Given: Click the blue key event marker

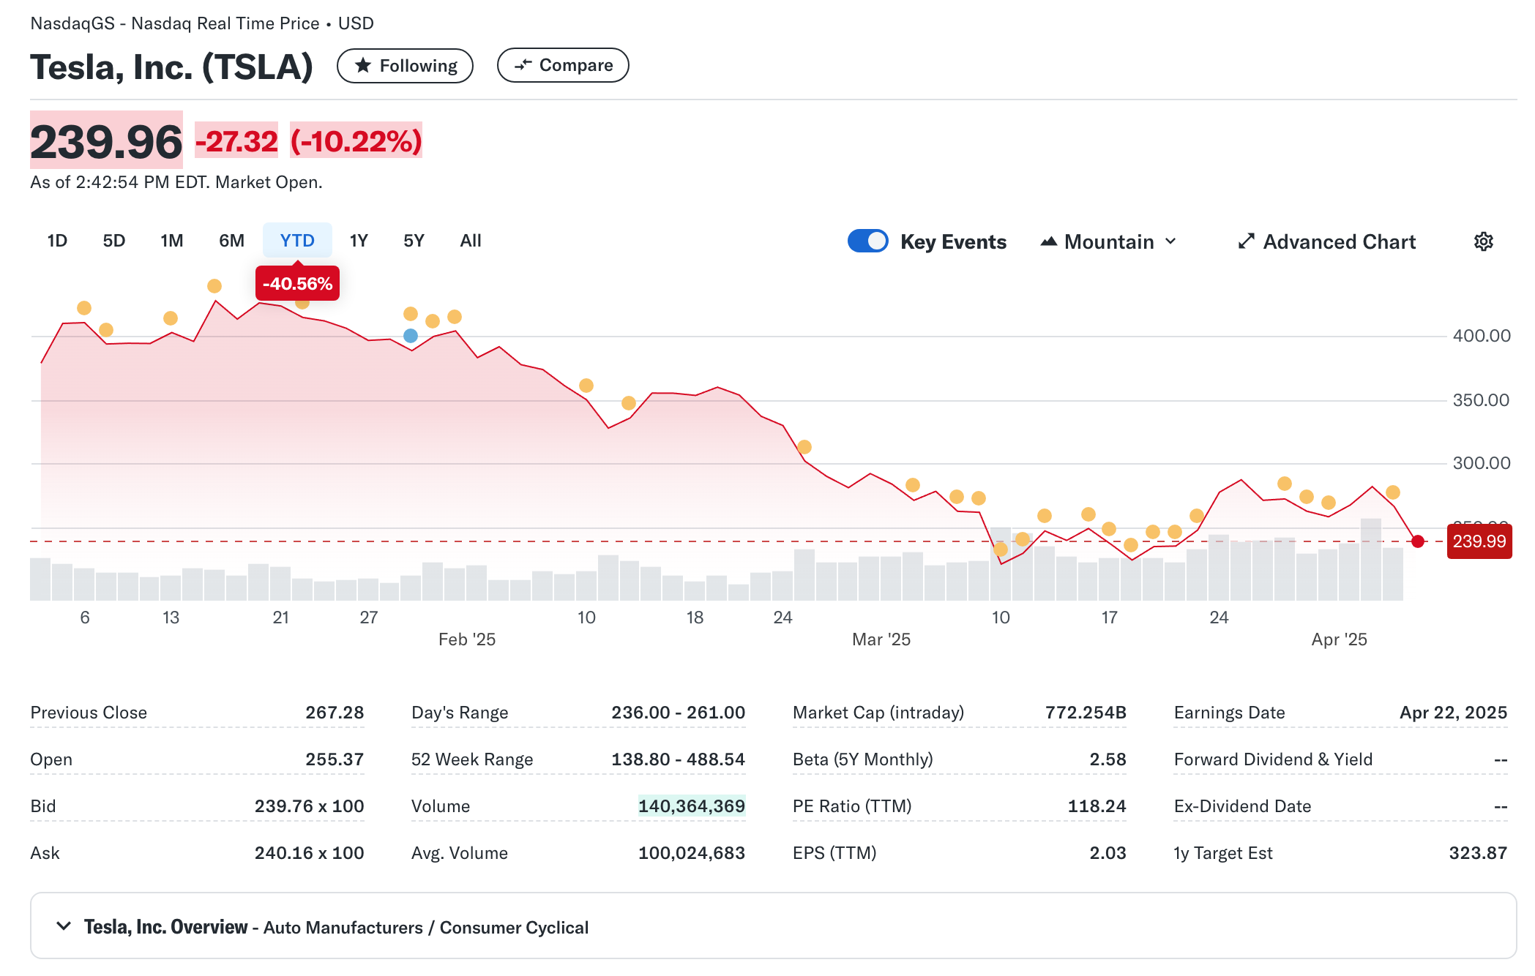Looking at the screenshot, I should pyautogui.click(x=411, y=336).
